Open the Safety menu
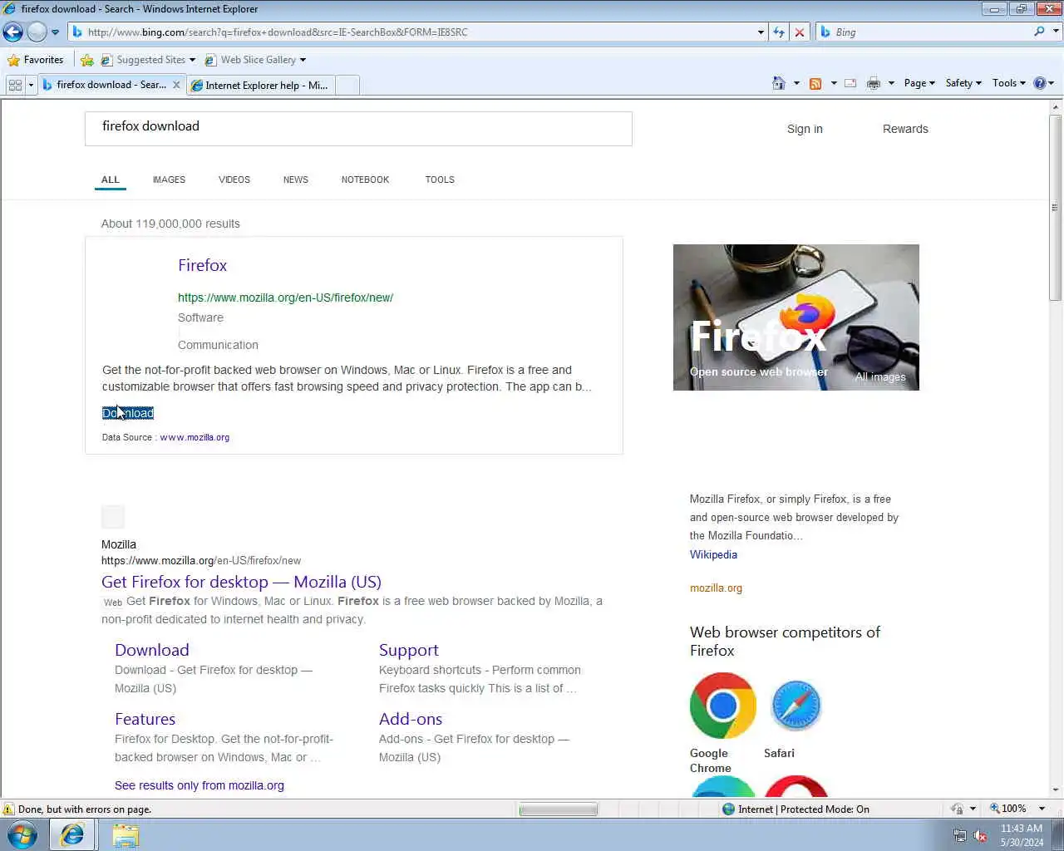Image resolution: width=1064 pixels, height=851 pixels. 963,83
